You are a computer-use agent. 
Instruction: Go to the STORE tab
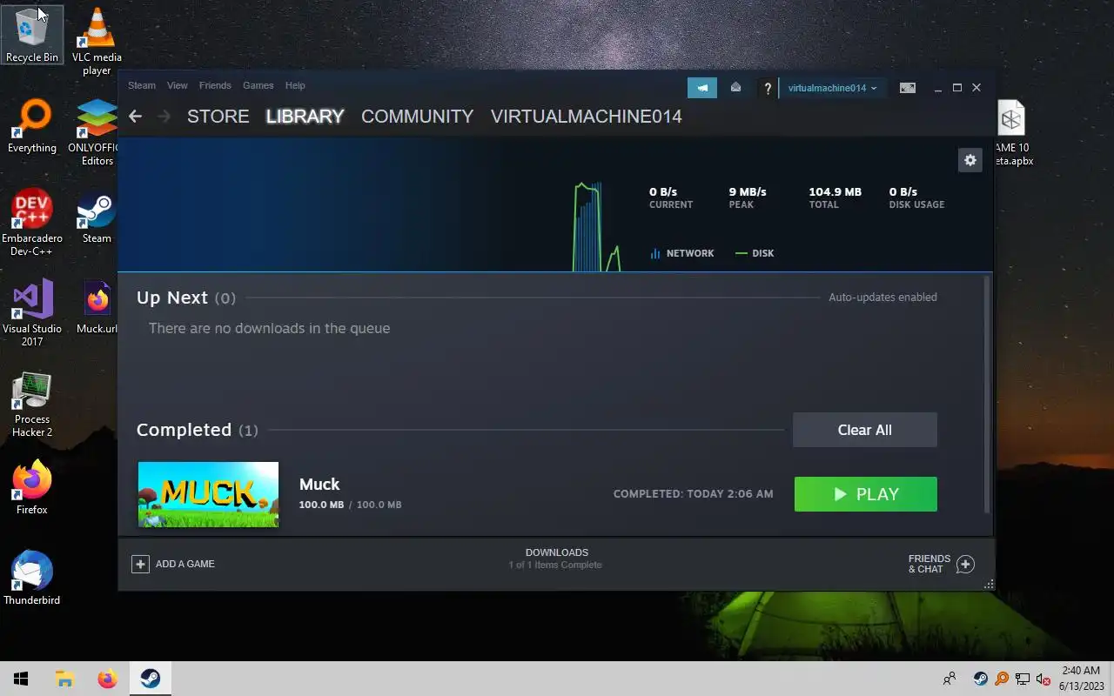pyautogui.click(x=218, y=116)
